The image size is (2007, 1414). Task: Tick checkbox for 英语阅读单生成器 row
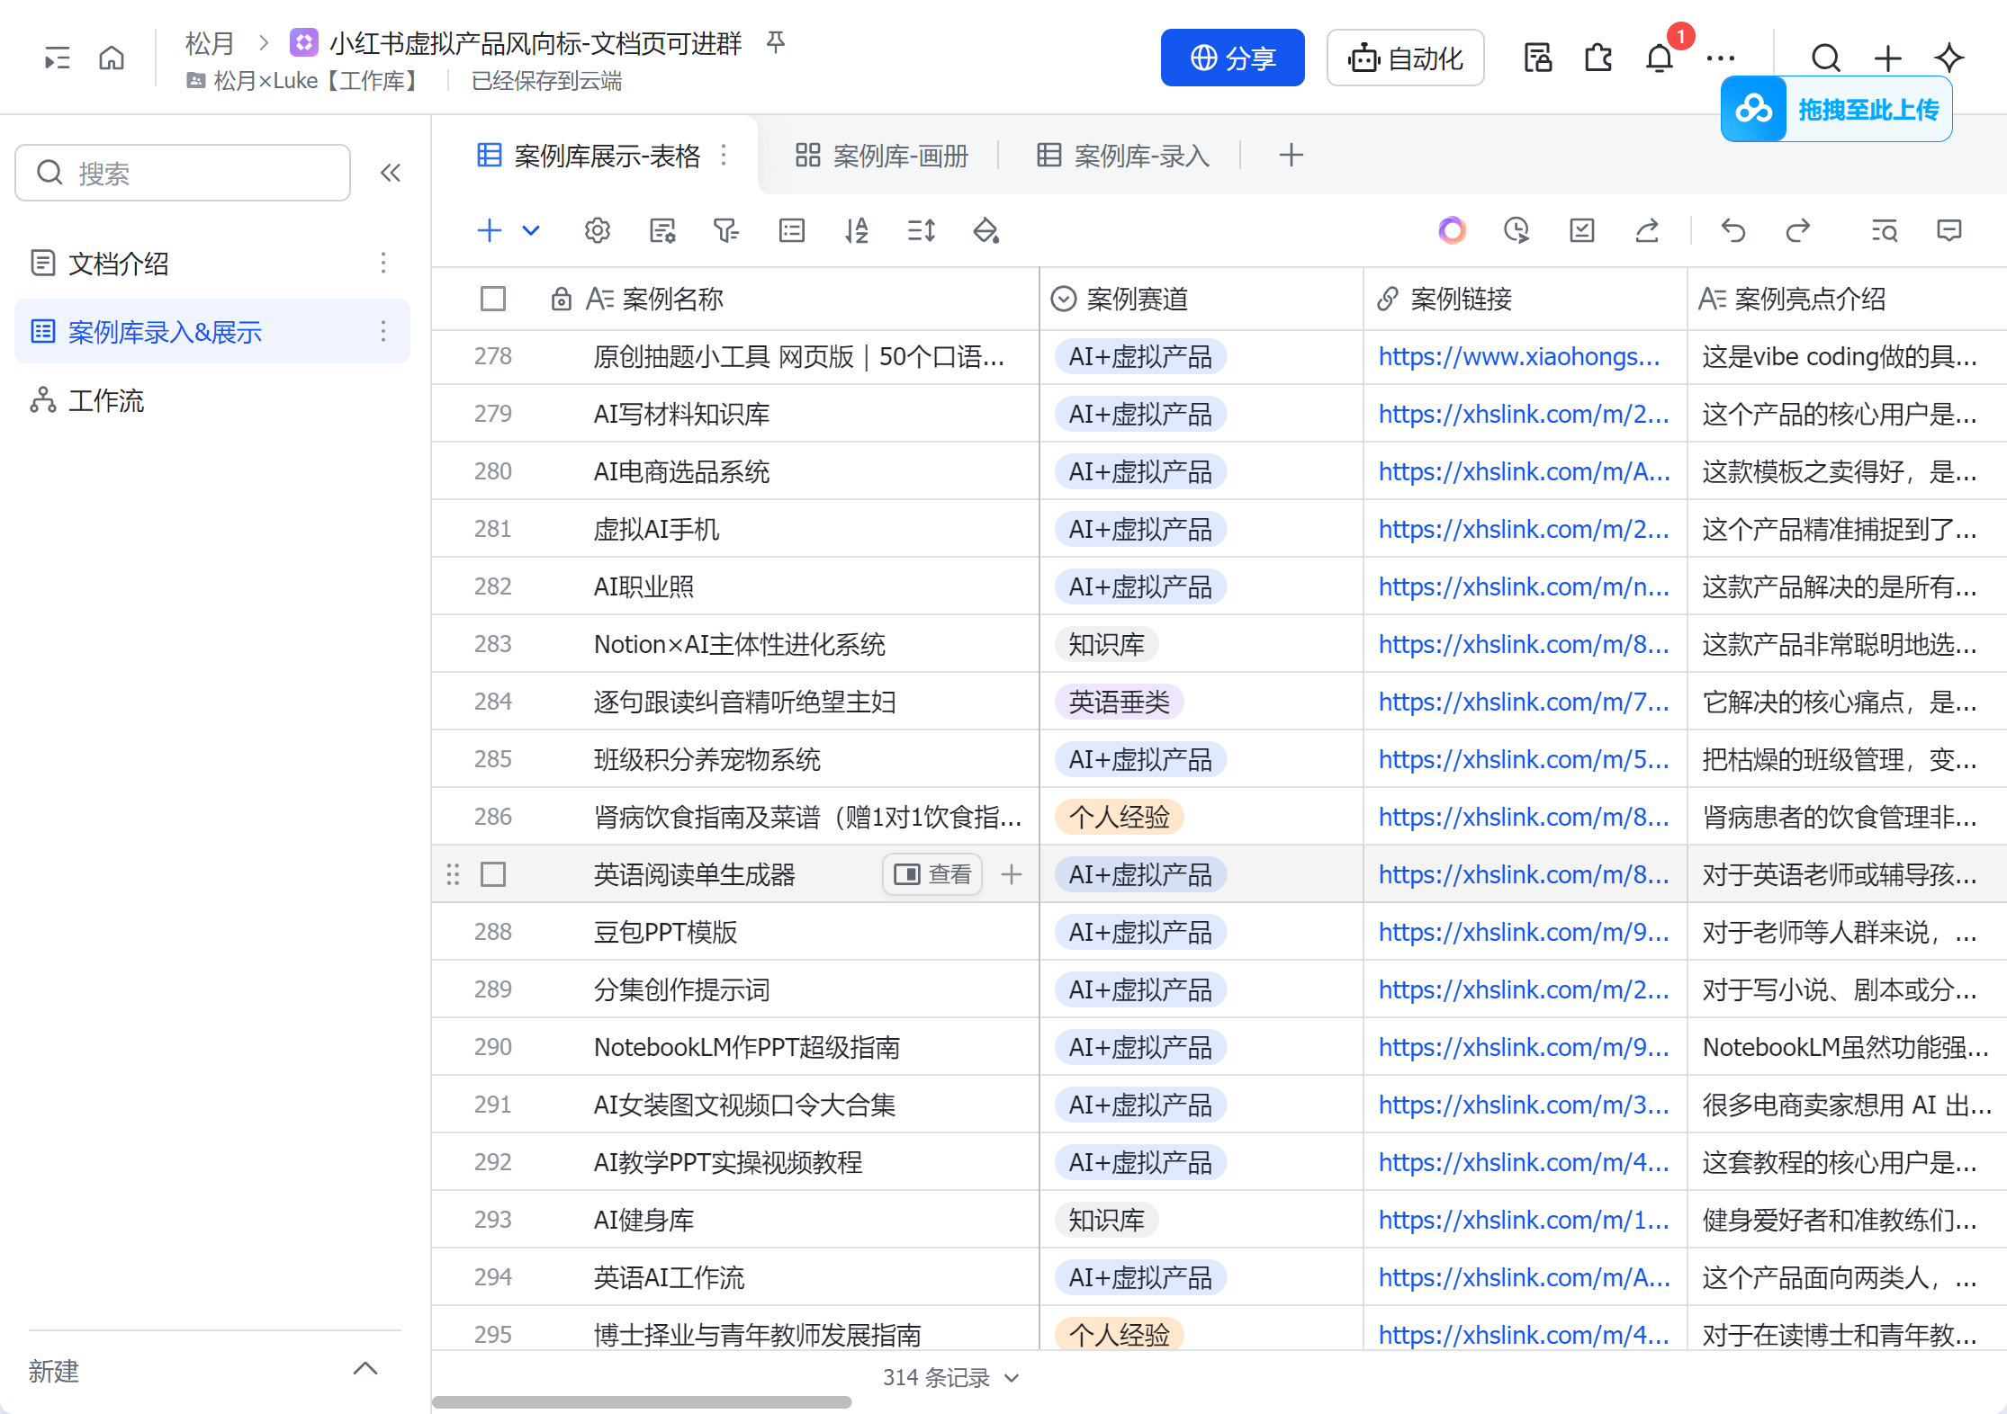[493, 874]
